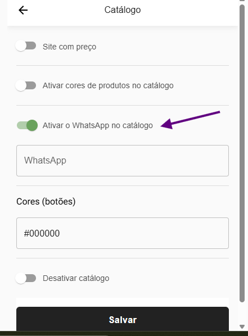Toggle Ativar cores de produtos switch
Image resolution: width=248 pixels, height=336 pixels.
point(26,85)
